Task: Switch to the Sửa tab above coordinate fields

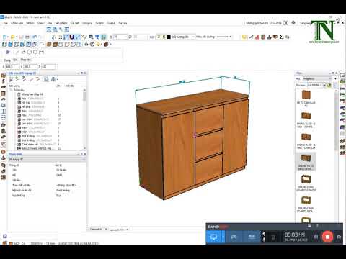Action: (x=15, y=60)
